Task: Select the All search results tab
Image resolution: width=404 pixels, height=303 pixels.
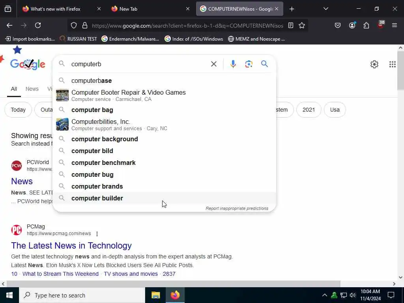Action: (14, 89)
